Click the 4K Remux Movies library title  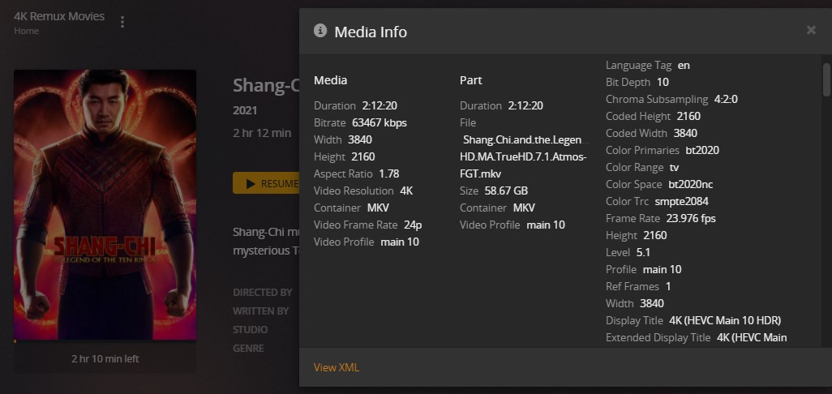tap(59, 16)
